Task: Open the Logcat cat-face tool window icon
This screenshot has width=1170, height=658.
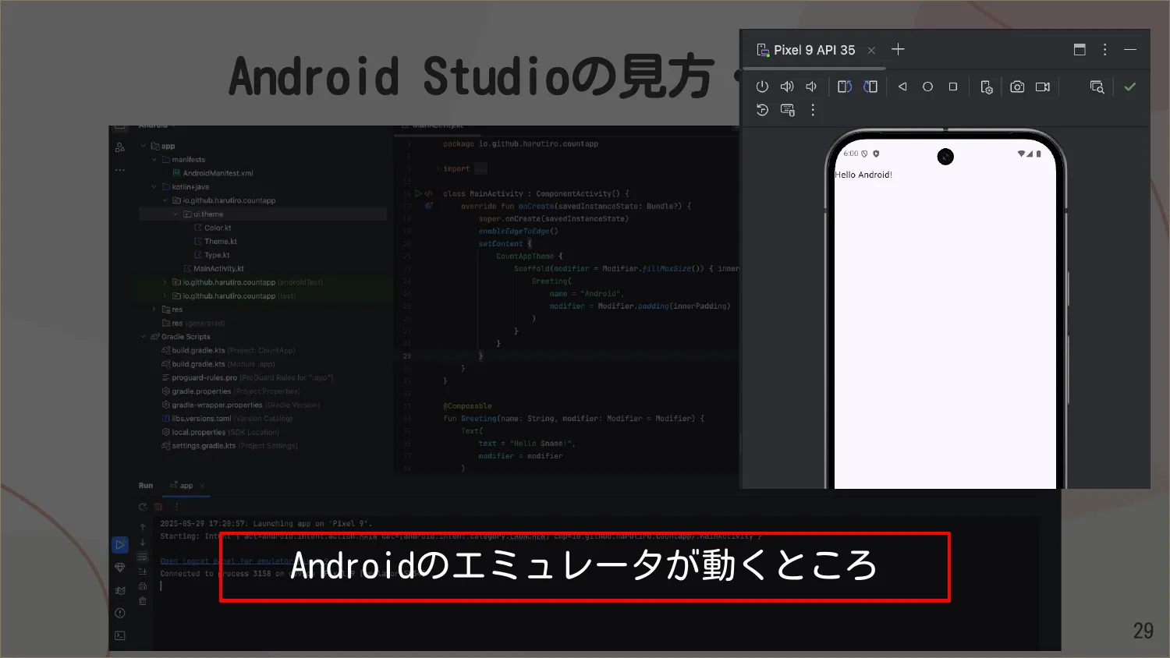Action: (x=119, y=590)
